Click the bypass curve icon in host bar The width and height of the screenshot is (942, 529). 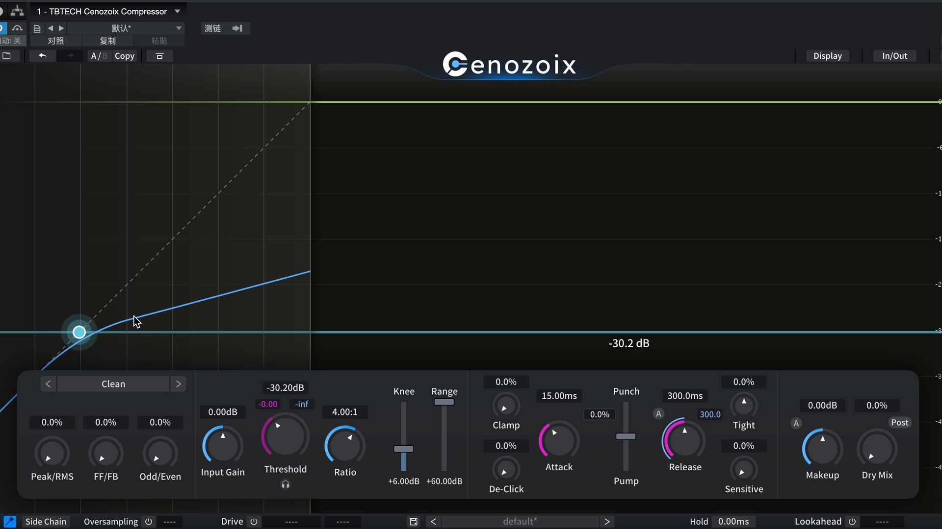[x=17, y=28]
